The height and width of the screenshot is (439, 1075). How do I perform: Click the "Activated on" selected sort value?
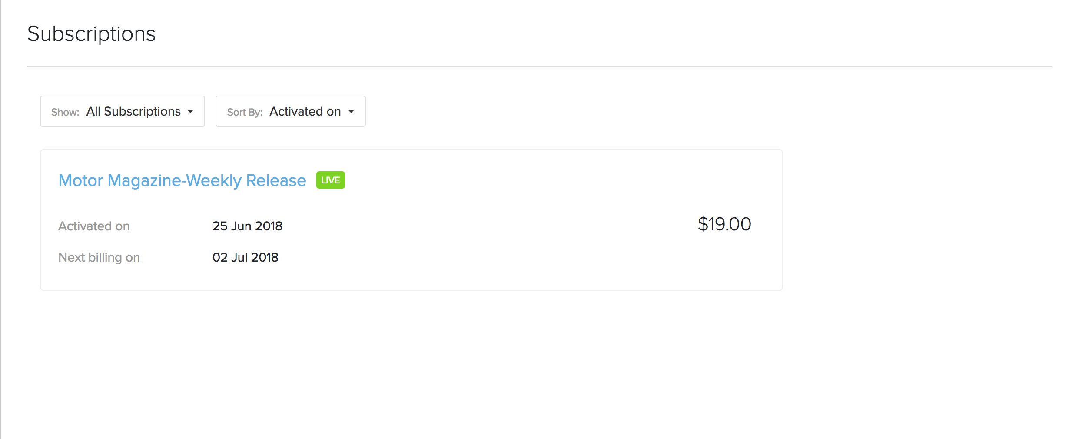tap(305, 111)
